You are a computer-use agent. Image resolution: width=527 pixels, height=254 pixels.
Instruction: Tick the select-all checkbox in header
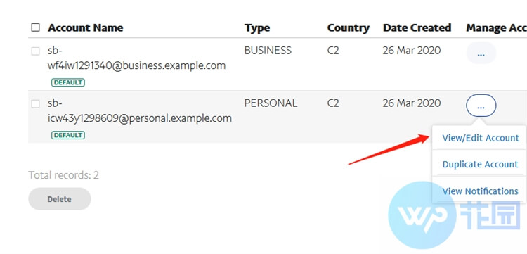(x=35, y=27)
